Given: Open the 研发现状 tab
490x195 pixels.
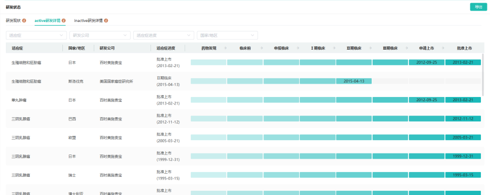Looking at the screenshot, I should coord(13,21).
